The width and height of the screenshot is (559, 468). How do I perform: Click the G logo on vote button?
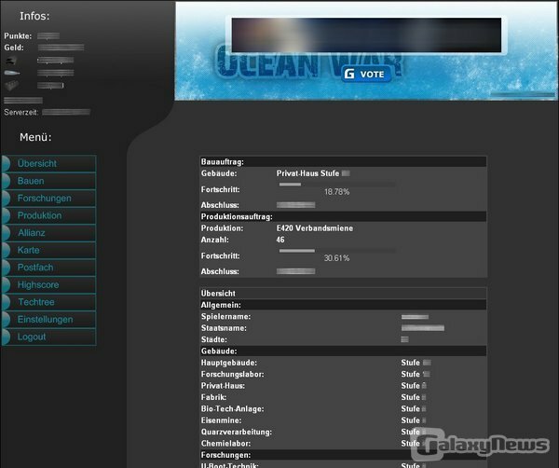349,74
